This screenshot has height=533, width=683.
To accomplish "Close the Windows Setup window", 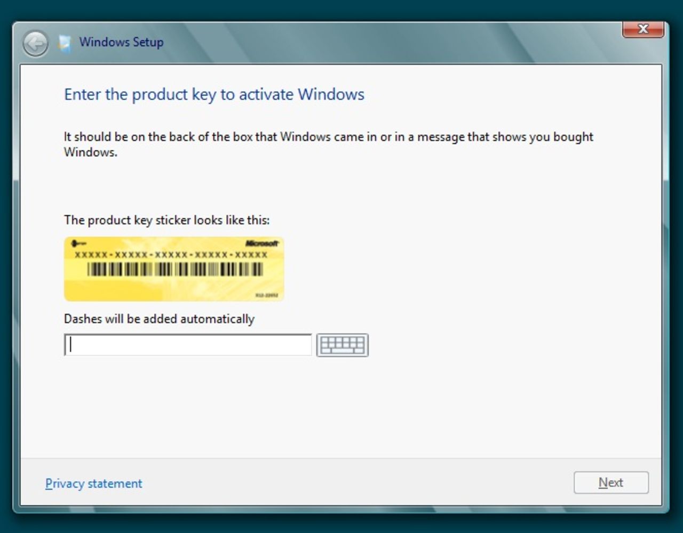I will (643, 29).
